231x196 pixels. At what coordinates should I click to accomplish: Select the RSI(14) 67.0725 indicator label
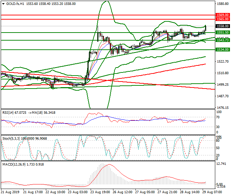[14, 113]
